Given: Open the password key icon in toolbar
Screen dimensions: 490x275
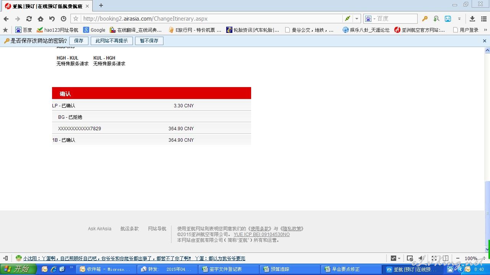Looking at the screenshot, I should click(x=425, y=19).
